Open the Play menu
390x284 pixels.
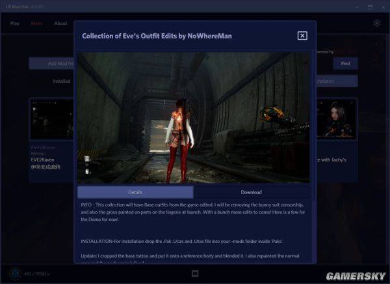tap(15, 23)
